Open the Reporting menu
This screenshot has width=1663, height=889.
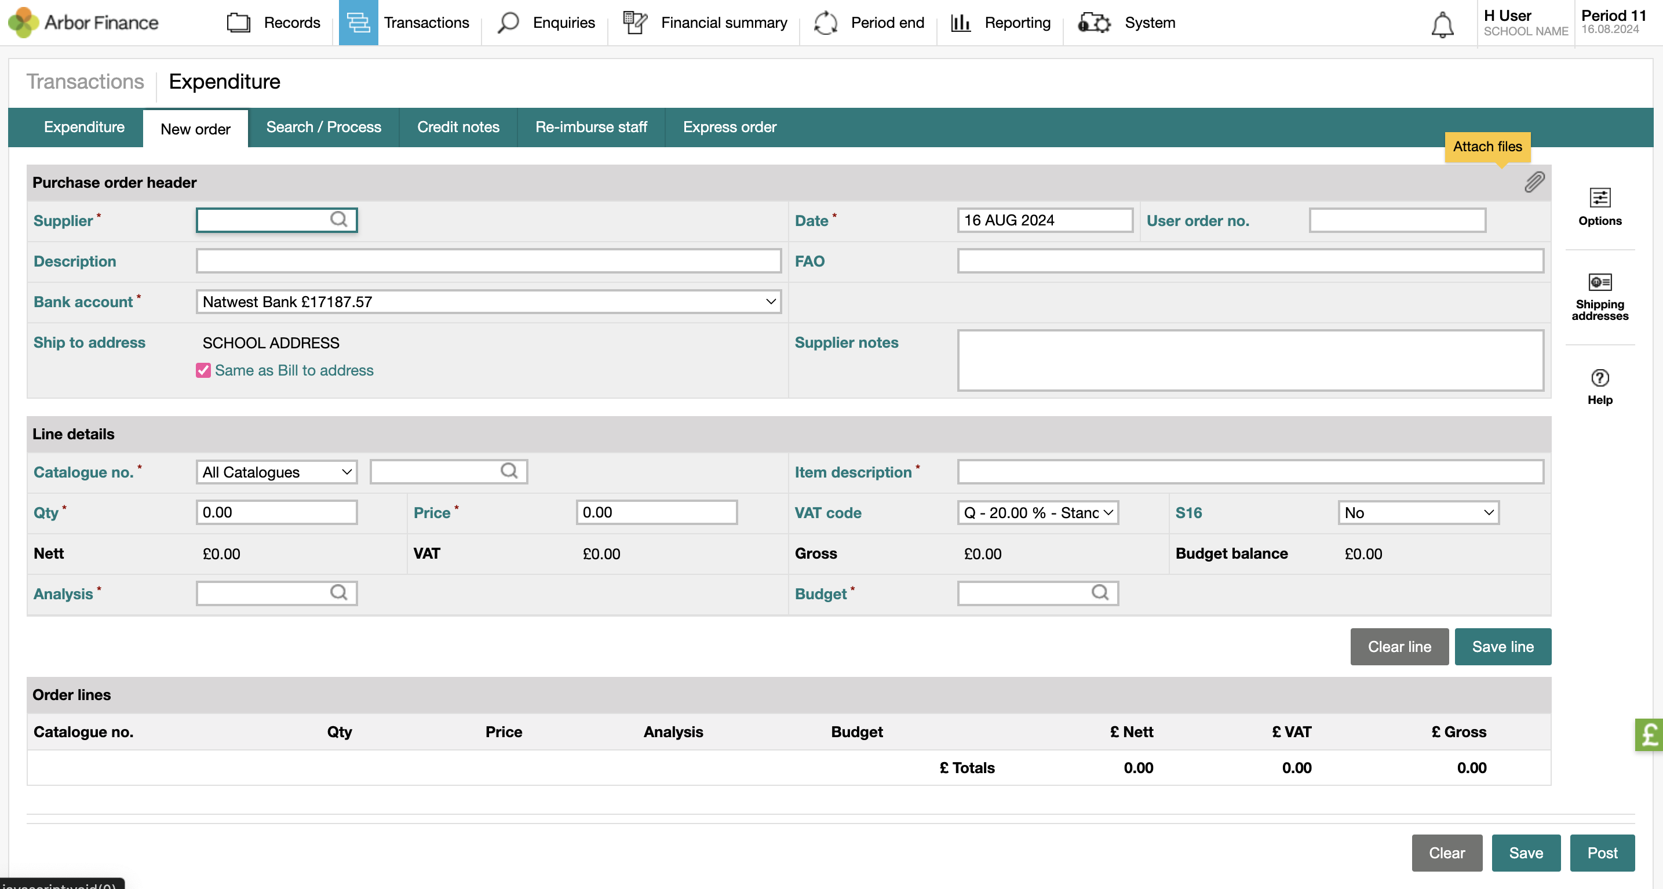[x=1000, y=23]
